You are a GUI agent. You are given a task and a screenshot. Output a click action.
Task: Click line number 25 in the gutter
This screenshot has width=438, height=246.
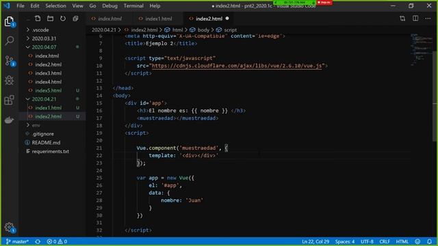[99, 178]
